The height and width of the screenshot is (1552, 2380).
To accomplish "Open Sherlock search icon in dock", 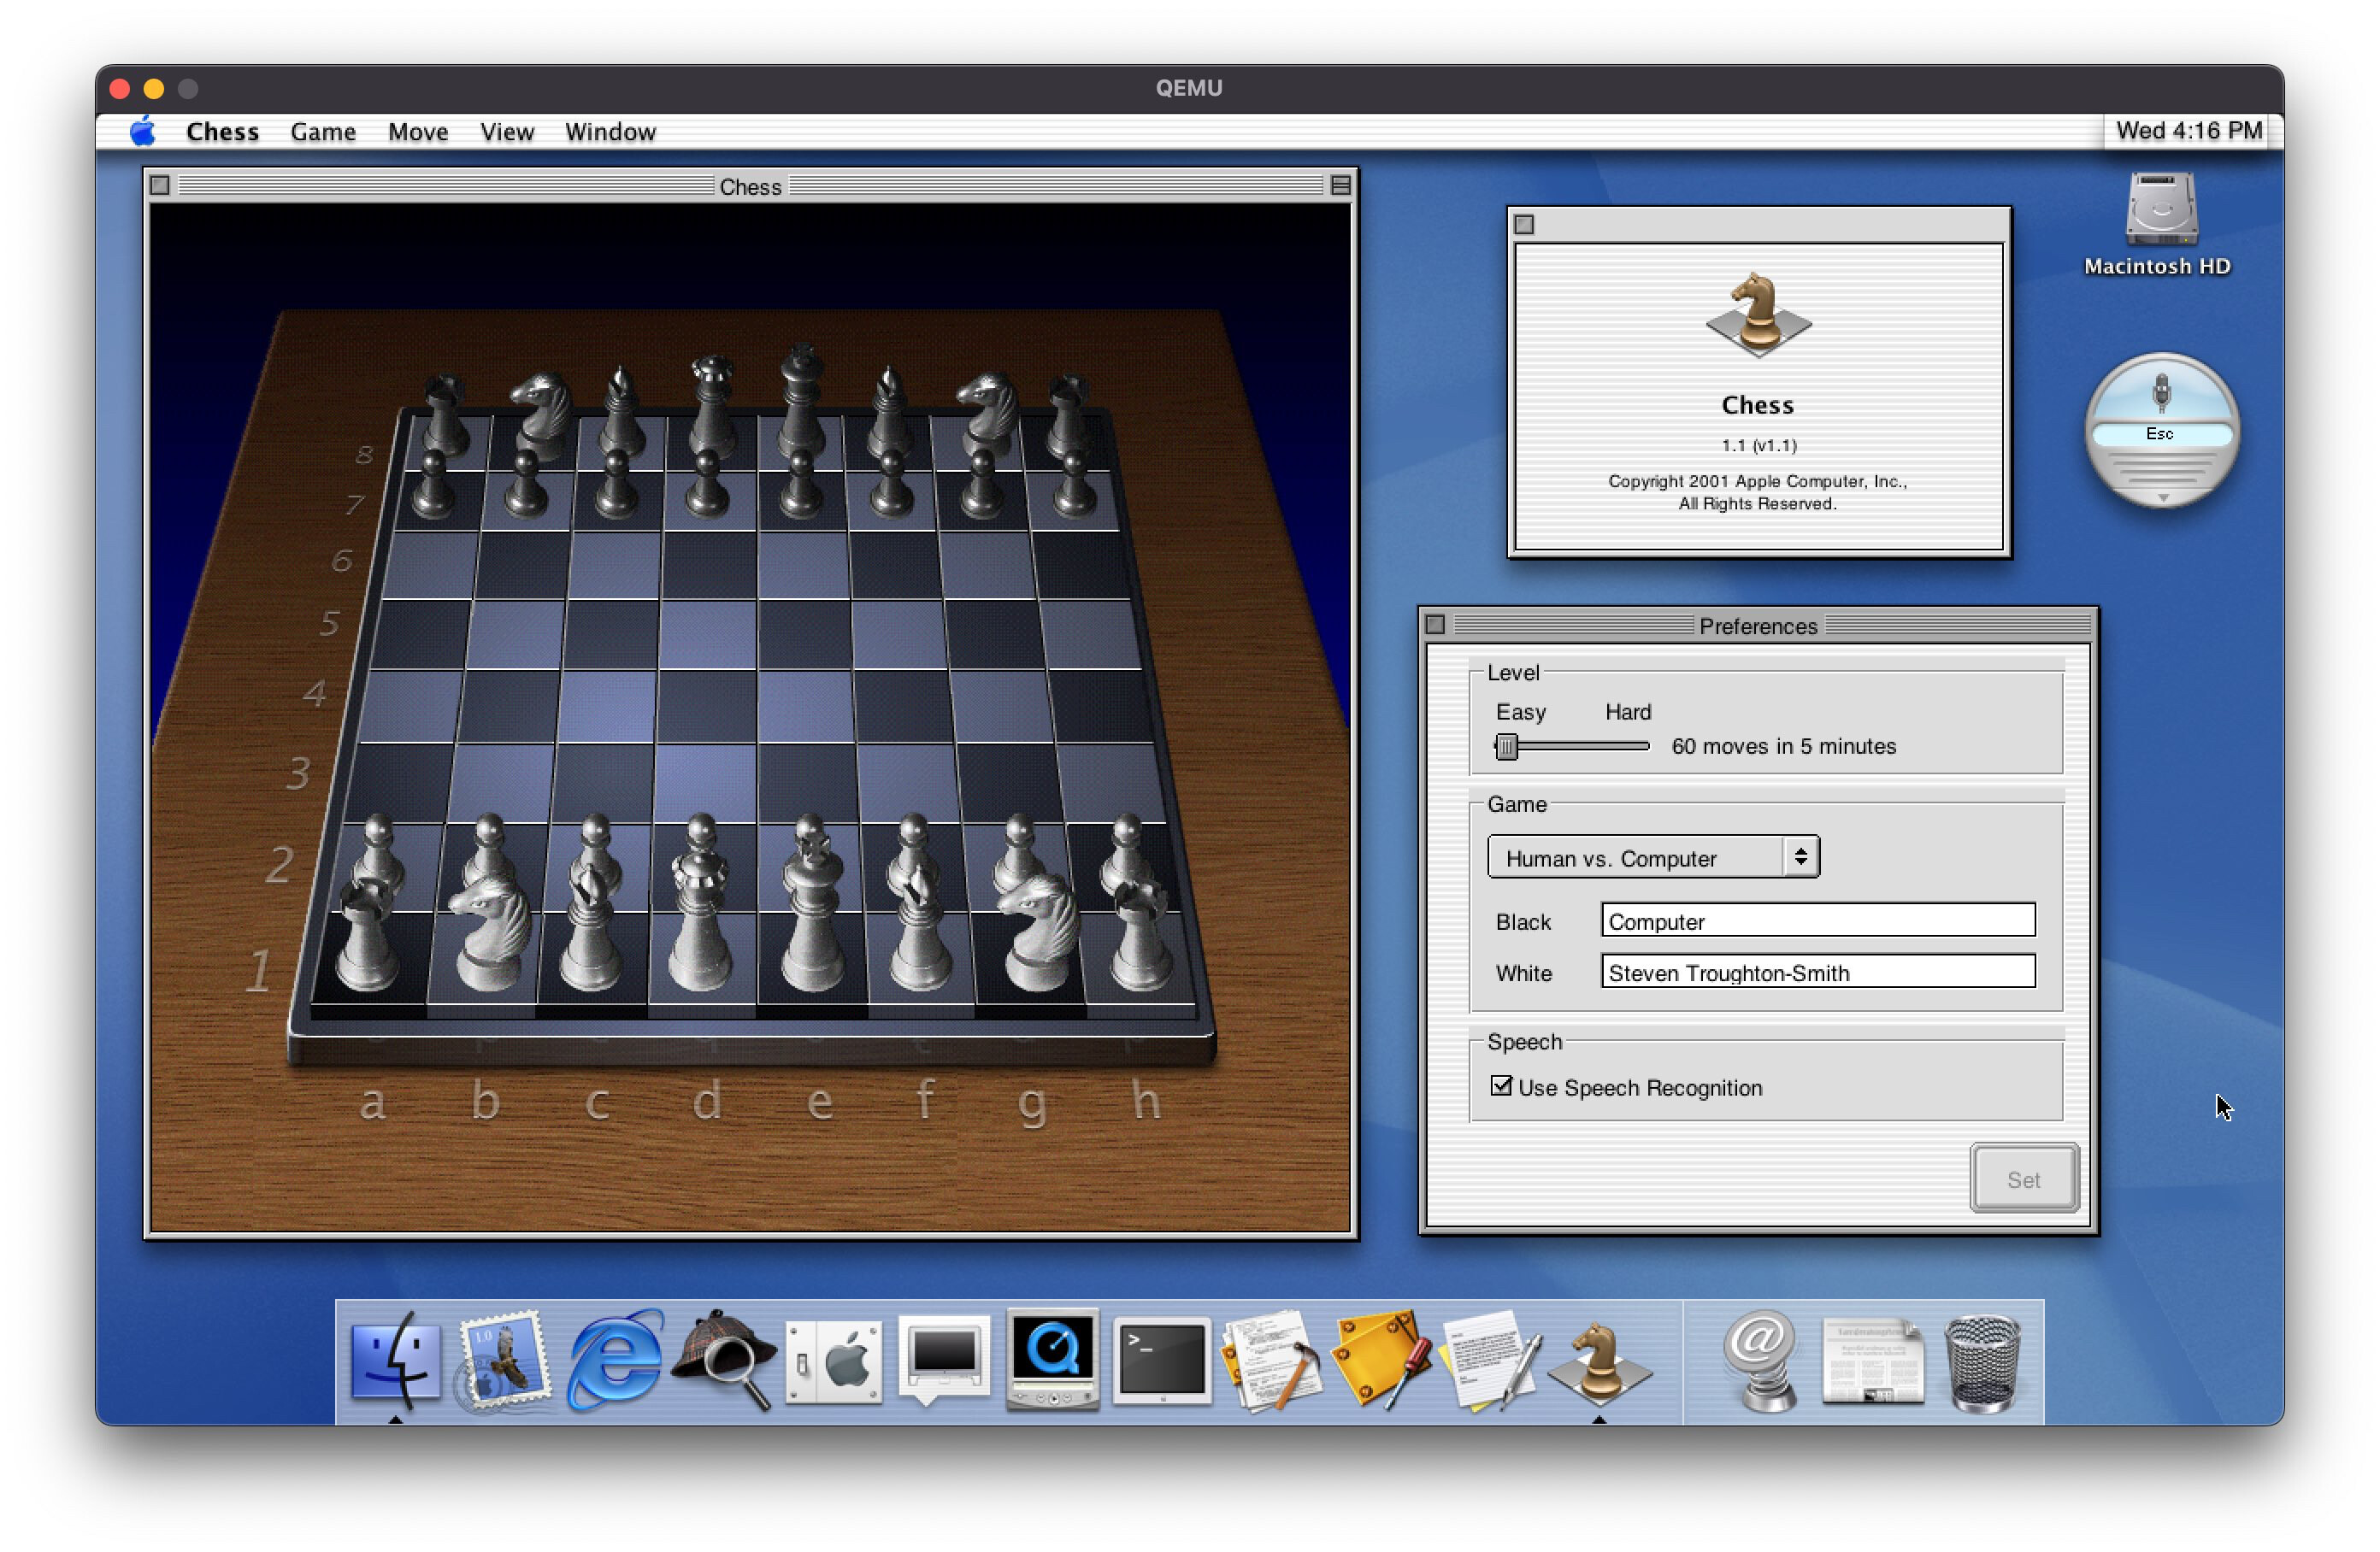I will [725, 1361].
